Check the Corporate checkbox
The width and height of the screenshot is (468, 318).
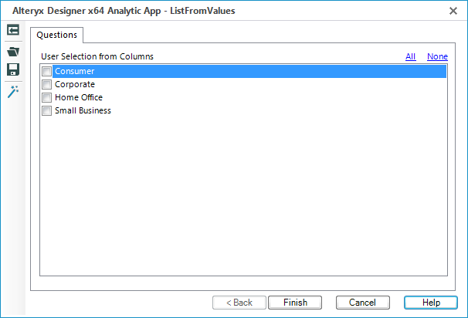tap(46, 84)
